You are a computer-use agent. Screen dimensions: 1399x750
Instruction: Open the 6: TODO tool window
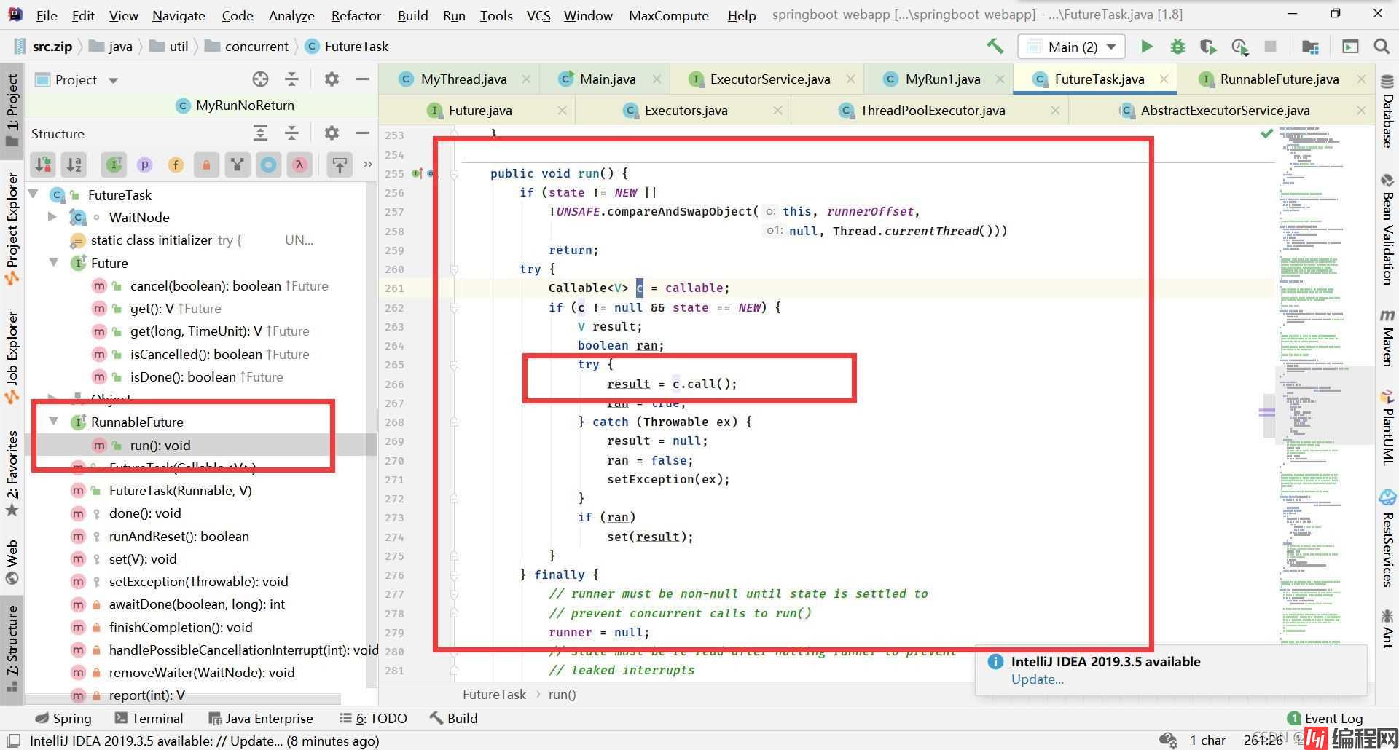373,718
